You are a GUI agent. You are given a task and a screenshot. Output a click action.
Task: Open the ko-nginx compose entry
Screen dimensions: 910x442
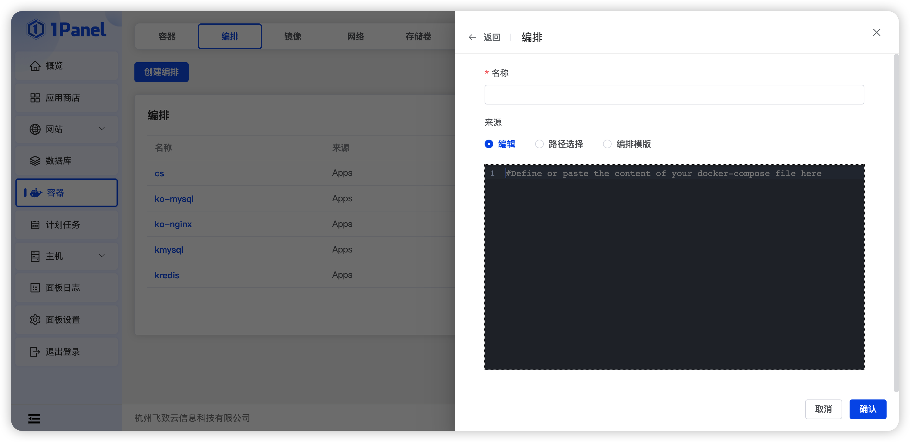pyautogui.click(x=173, y=224)
